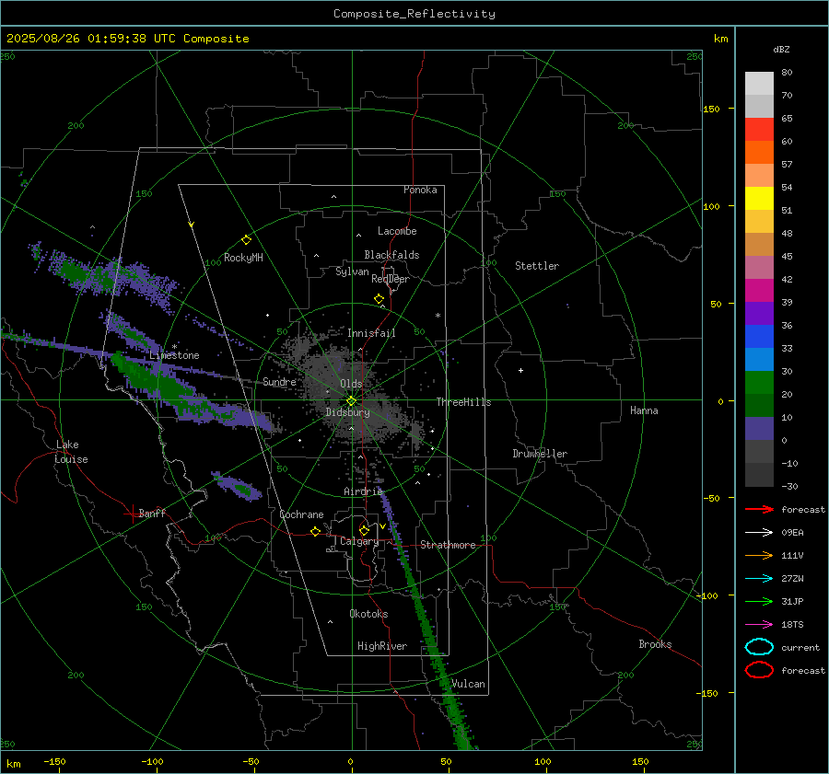Image resolution: width=829 pixels, height=774 pixels.
Task: Click the Didsbury town label
Action: (347, 412)
